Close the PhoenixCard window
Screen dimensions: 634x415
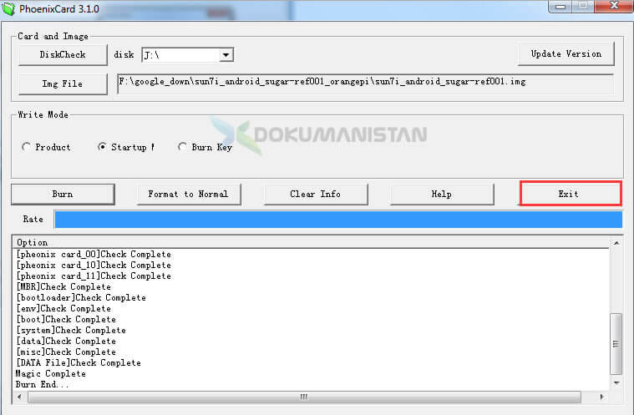(x=614, y=6)
